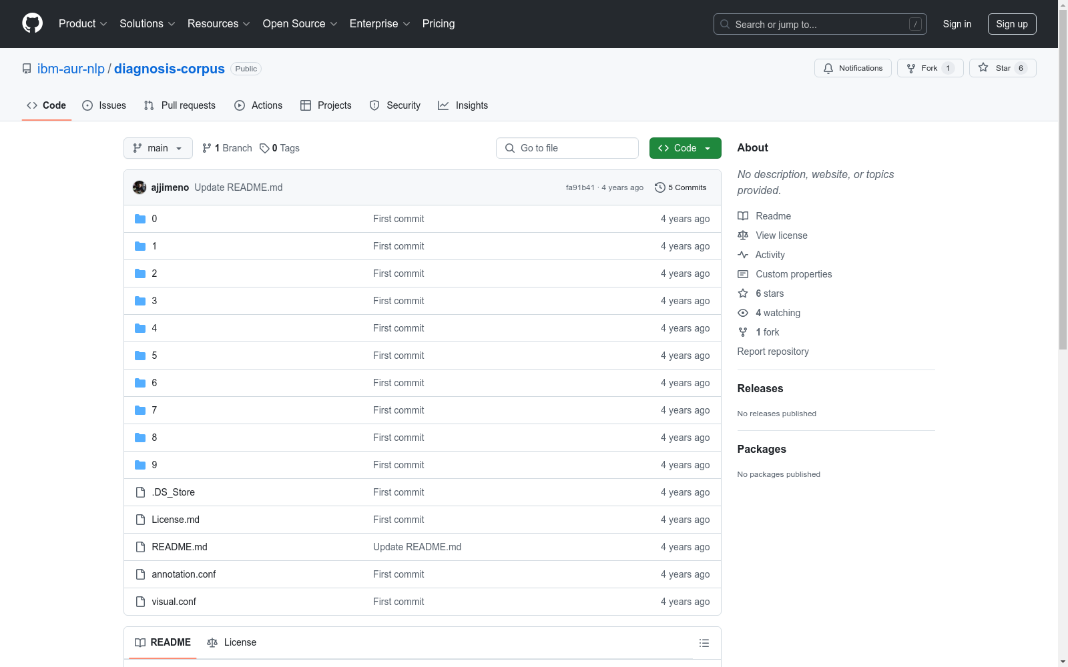This screenshot has height=667, width=1068.
Task: Select the License tab below file list
Action: pos(232,642)
